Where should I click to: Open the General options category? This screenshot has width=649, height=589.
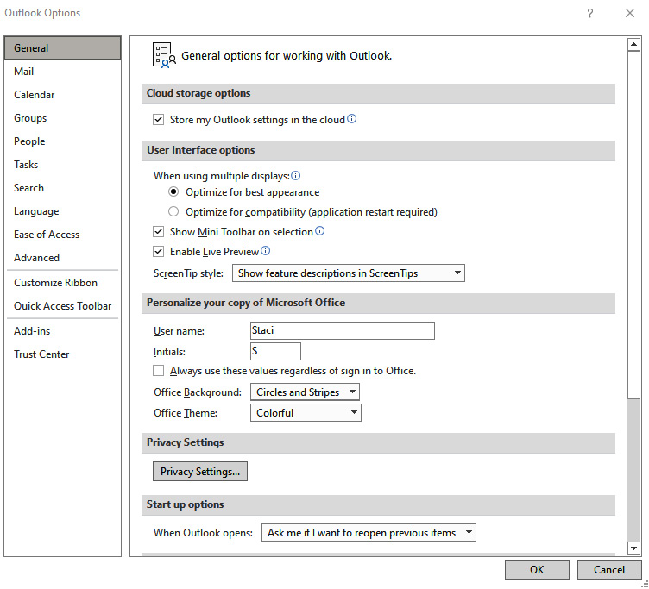[62, 48]
